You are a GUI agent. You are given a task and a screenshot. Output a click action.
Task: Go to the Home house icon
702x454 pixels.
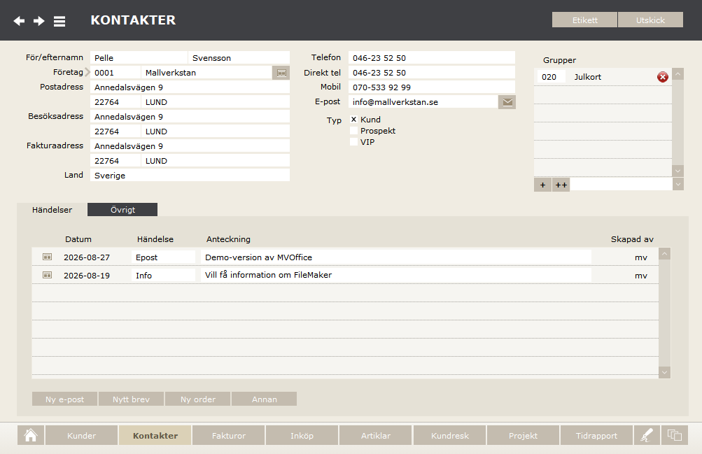30,435
